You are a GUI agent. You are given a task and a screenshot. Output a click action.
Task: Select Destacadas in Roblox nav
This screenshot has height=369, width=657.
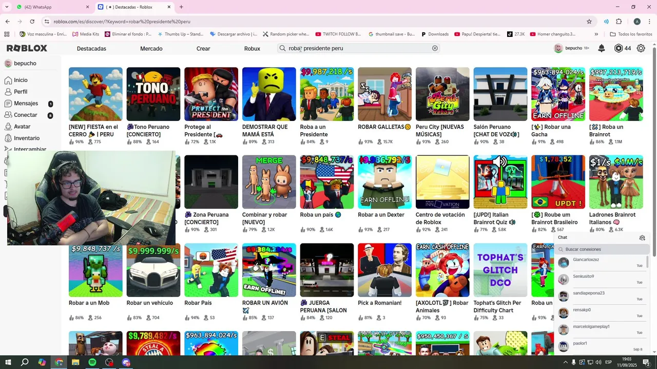(91, 49)
